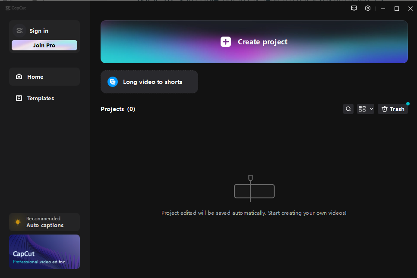Click Sign in
The height and width of the screenshot is (278, 417).
39,31
